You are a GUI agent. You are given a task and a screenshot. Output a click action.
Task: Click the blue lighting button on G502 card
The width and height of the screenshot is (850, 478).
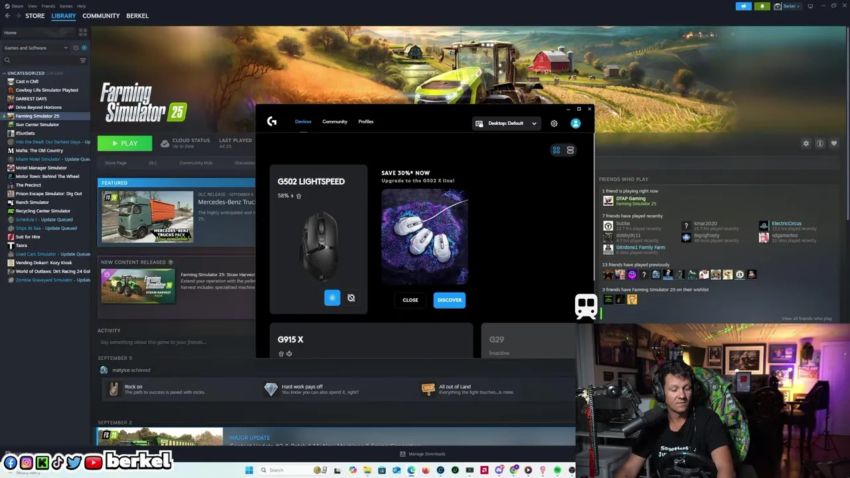[332, 298]
